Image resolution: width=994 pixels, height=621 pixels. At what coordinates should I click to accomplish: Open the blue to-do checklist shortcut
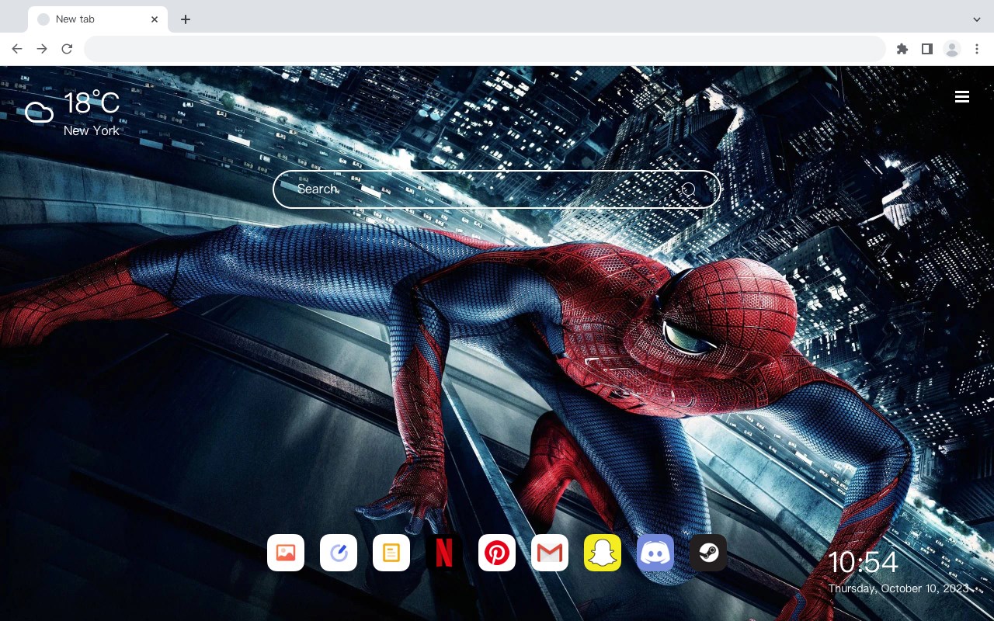pos(339,553)
